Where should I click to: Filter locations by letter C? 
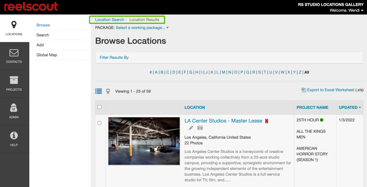click(168, 72)
